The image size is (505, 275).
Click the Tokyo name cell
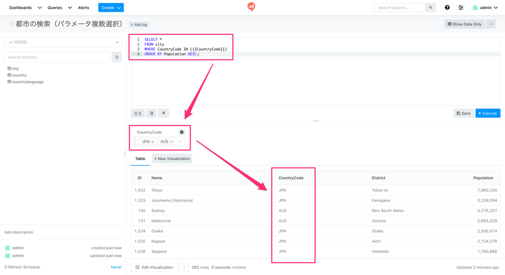157,190
